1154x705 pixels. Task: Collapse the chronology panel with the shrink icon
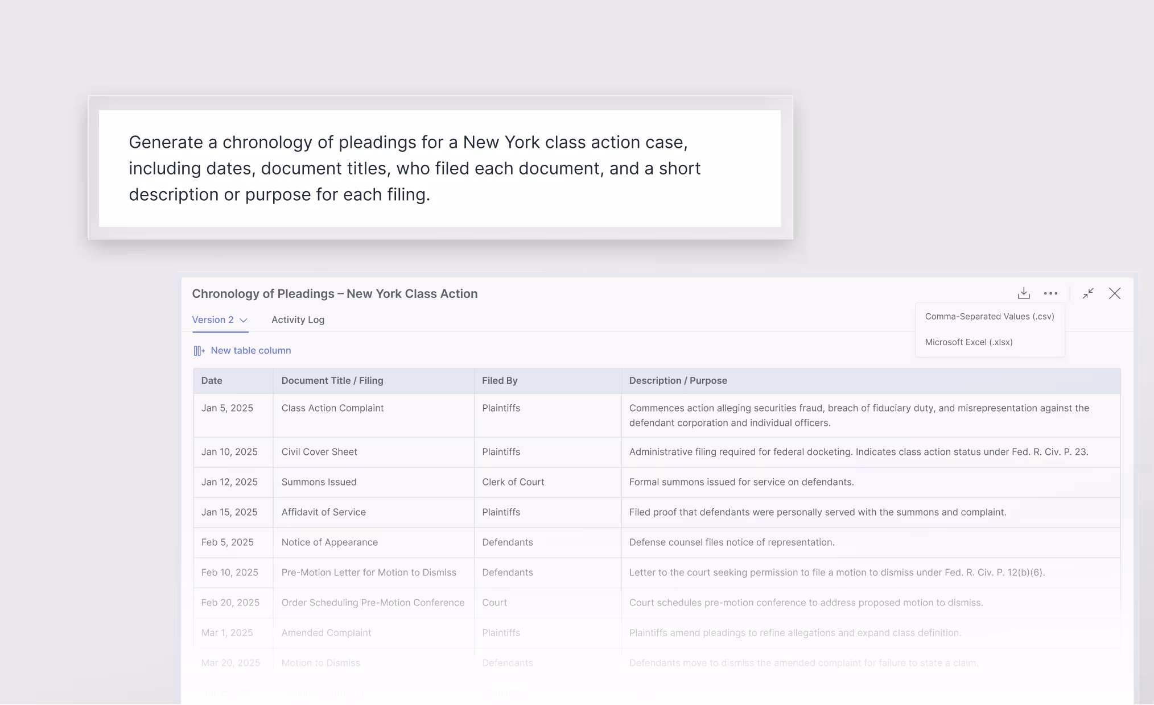[x=1088, y=293]
